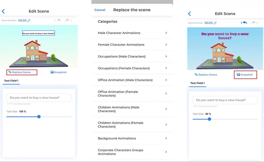The height and width of the screenshot is (162, 264).
Task: Click the pencil icon beside the left scene duration
Action: [x=29, y=20]
